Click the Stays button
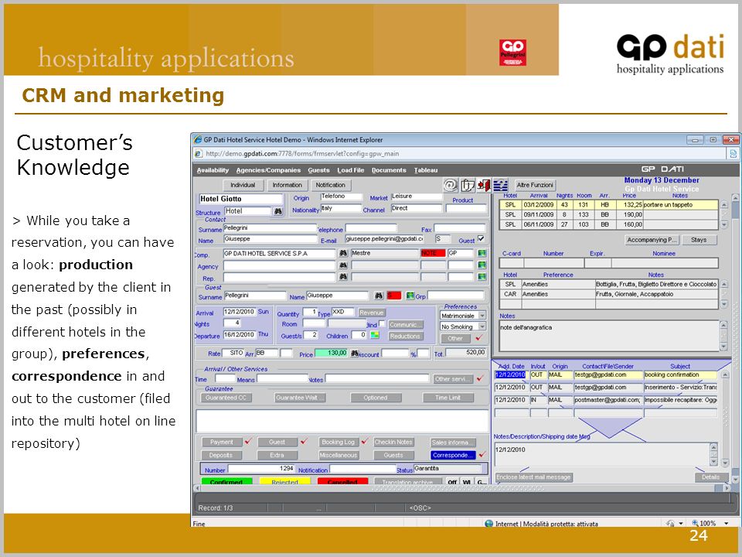742x557 pixels. tap(699, 240)
